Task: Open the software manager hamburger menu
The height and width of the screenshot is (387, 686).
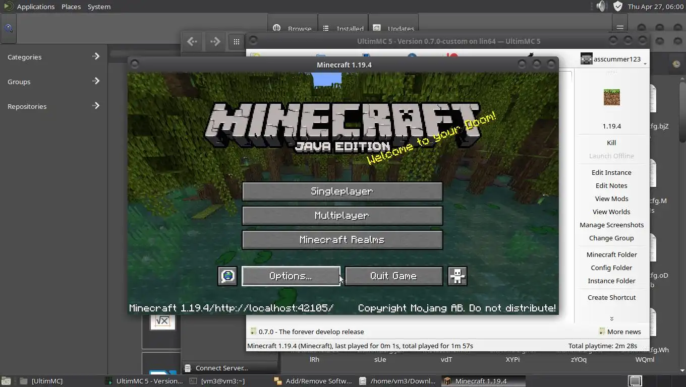Action: pos(620,28)
